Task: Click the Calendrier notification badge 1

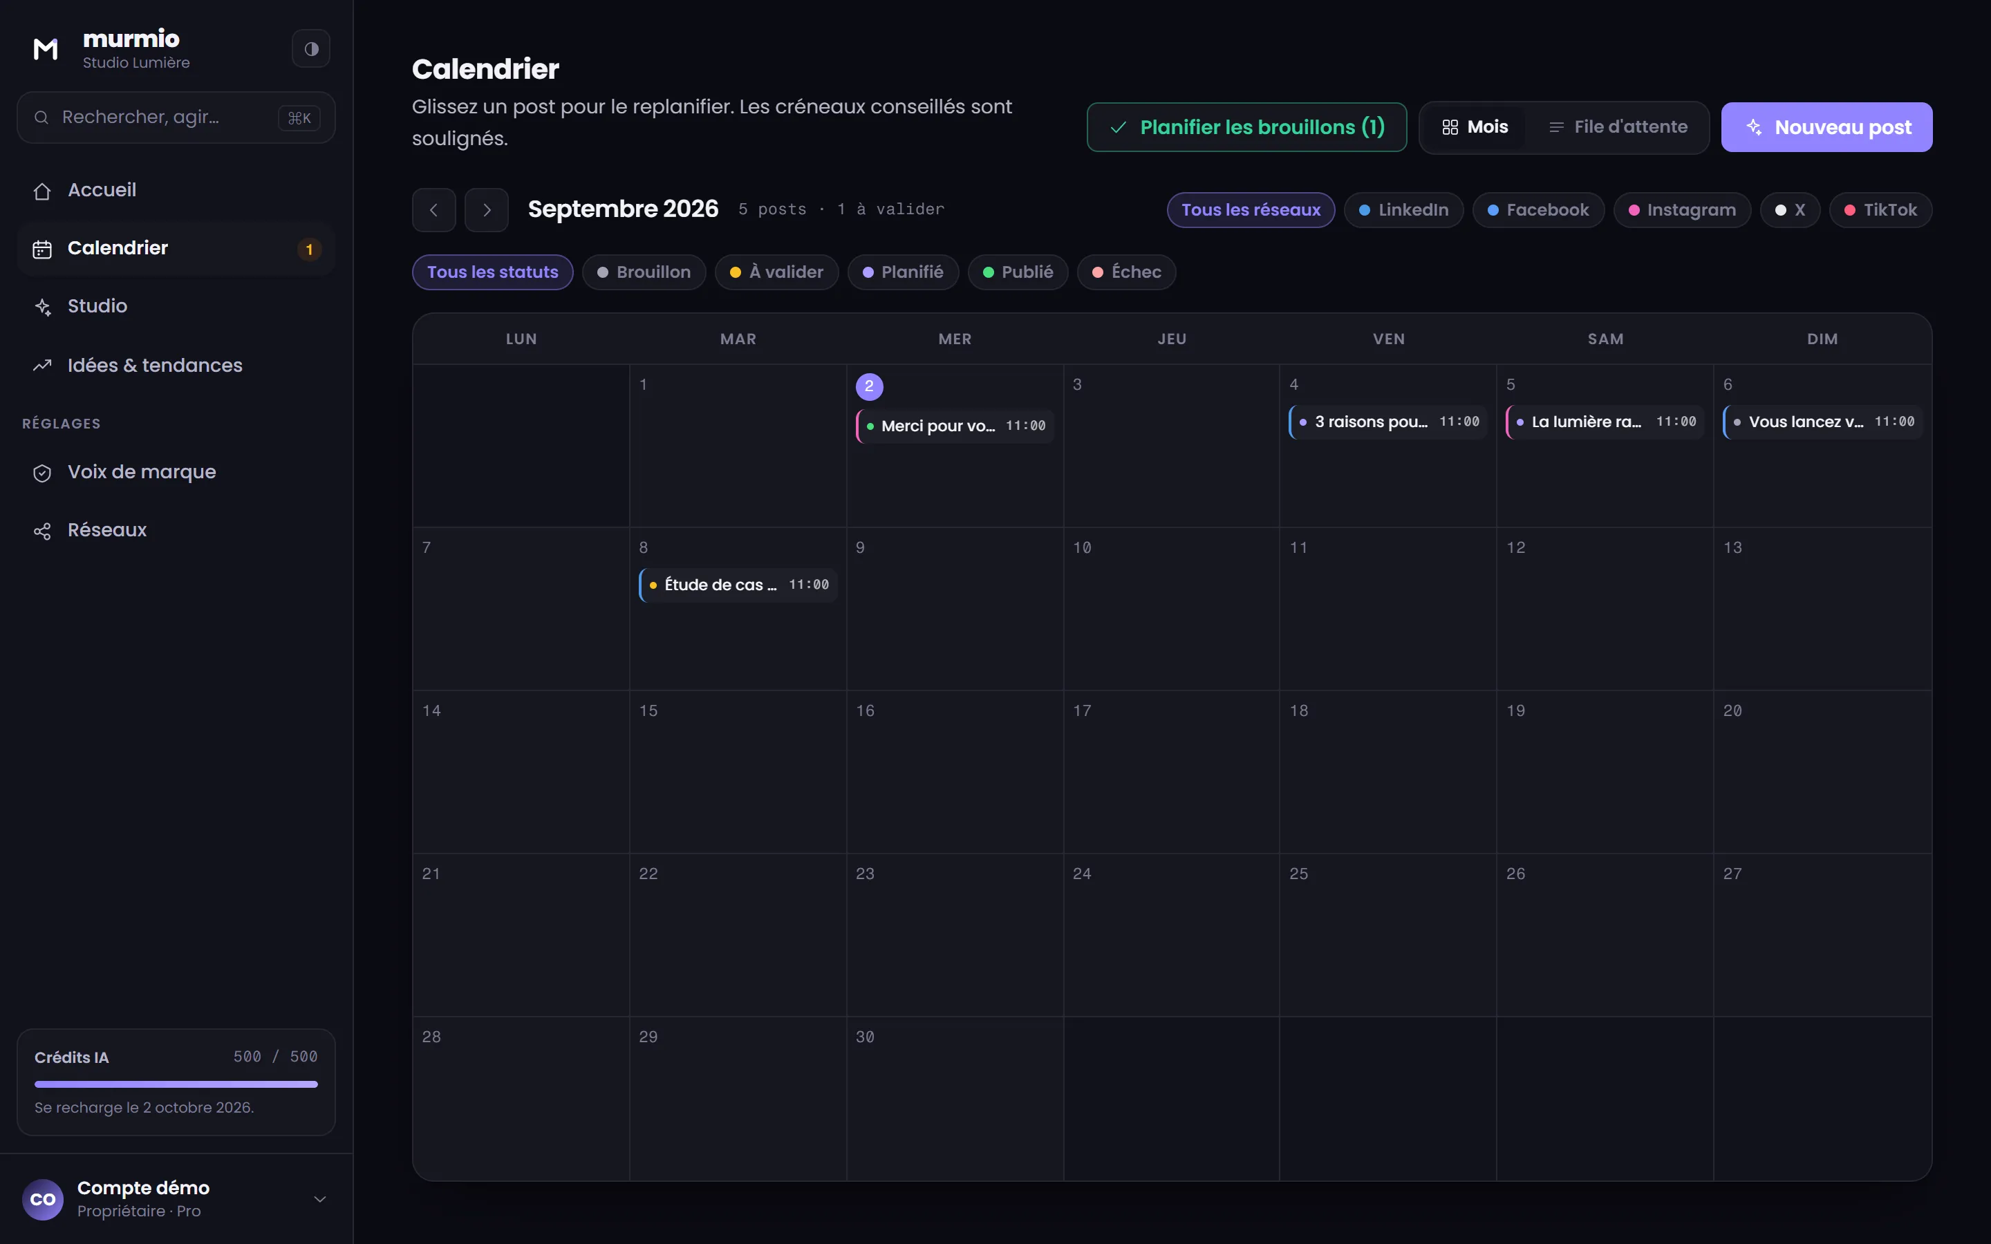Action: (309, 249)
